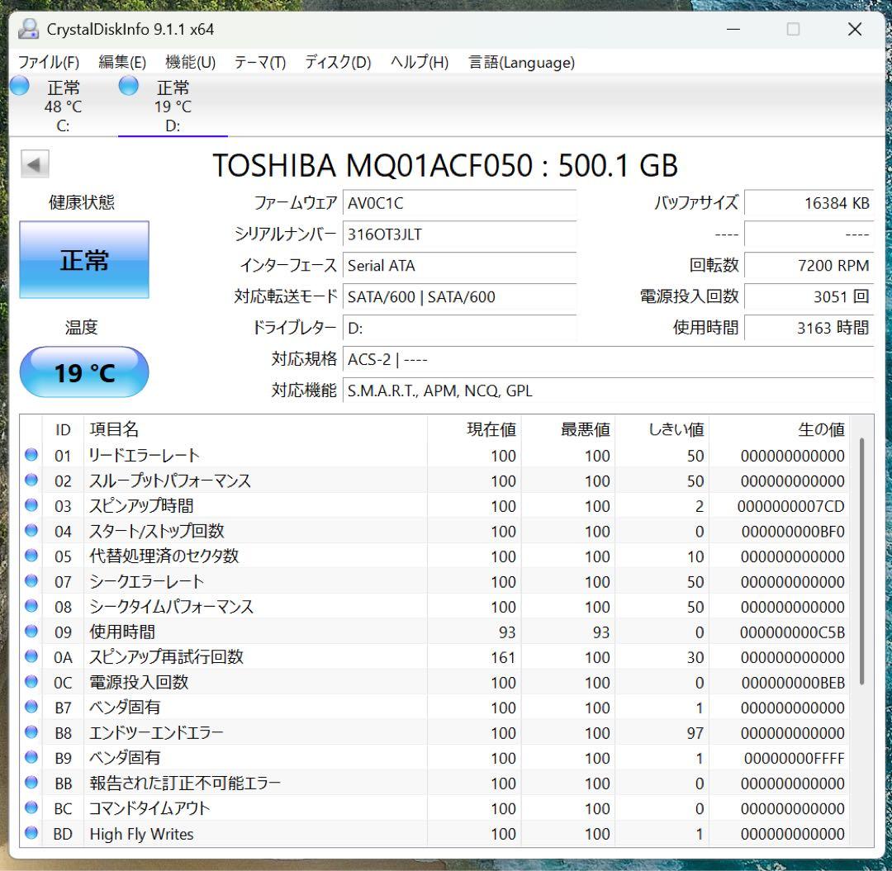
Task: Open the 編集 menu
Action: point(121,62)
